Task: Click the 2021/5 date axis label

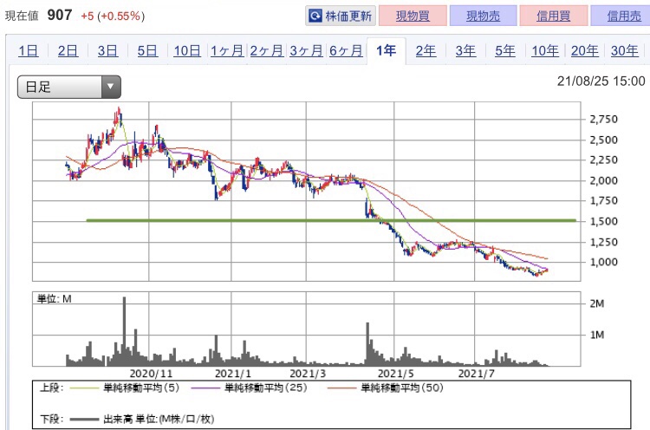Action: (395, 374)
